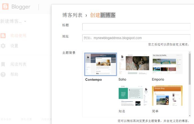Viewport: 194px width, 124px height.
Task: Open 设置 in the sidebar
Action: 14,46
